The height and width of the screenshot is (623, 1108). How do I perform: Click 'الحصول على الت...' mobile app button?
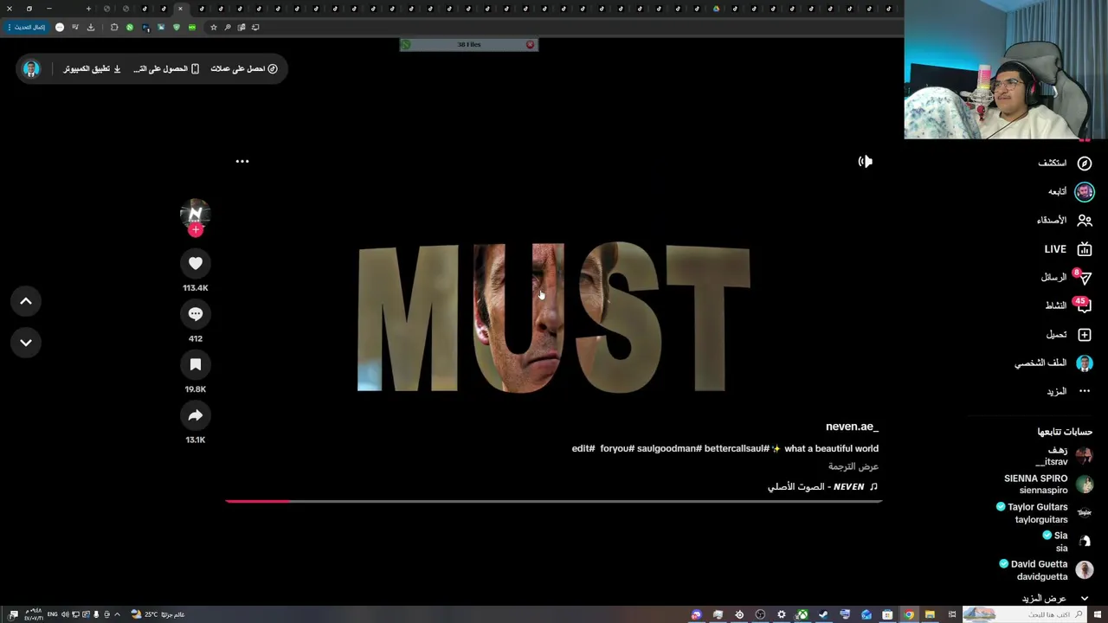tap(166, 68)
